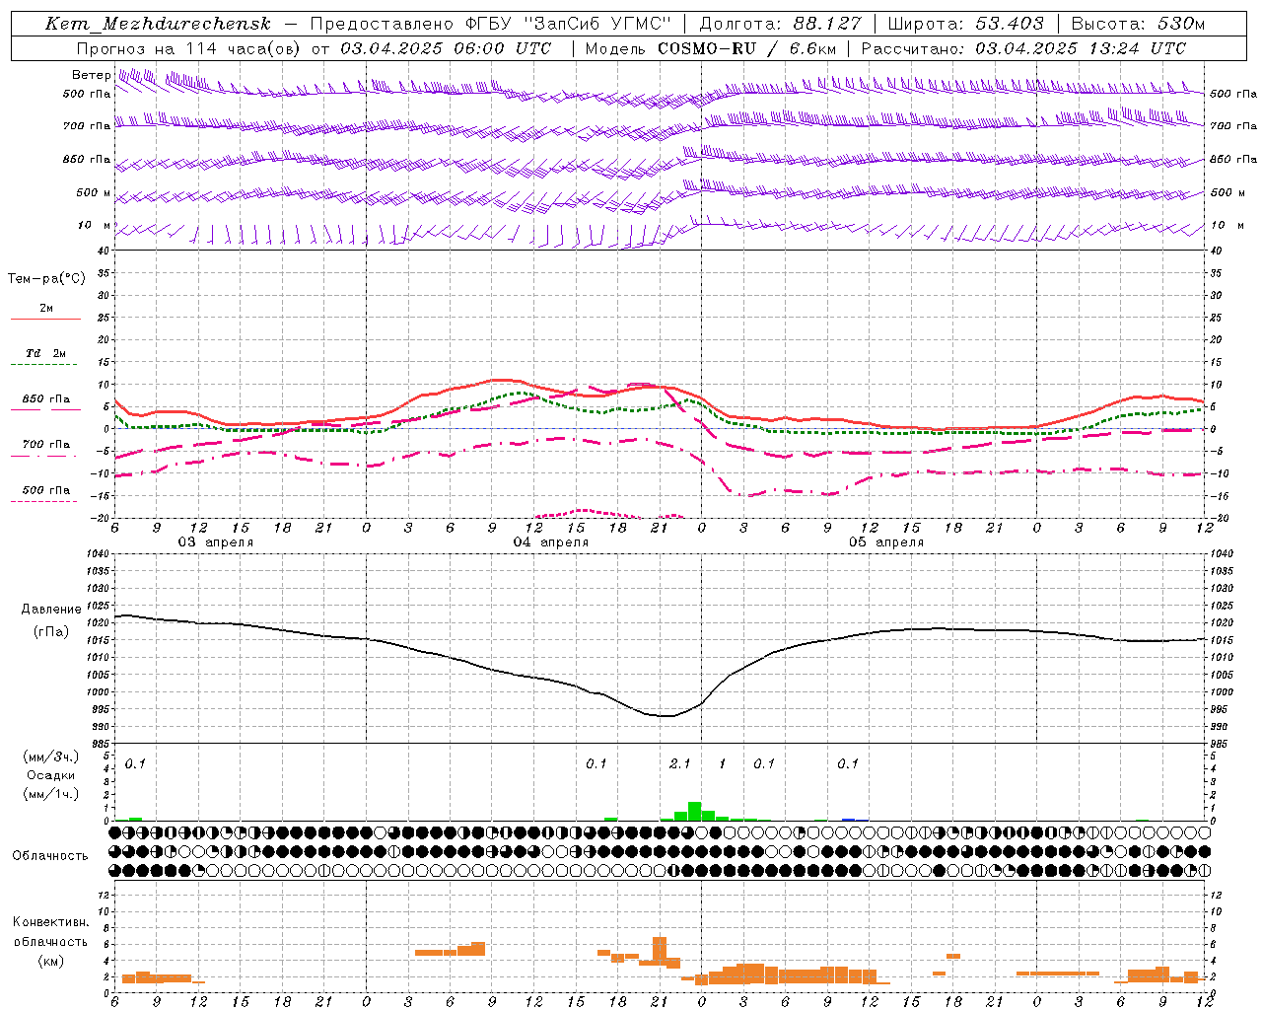Screen dimensions: 1262x1010
Task: Click the '03 апреля' date label
Action: [x=215, y=542]
